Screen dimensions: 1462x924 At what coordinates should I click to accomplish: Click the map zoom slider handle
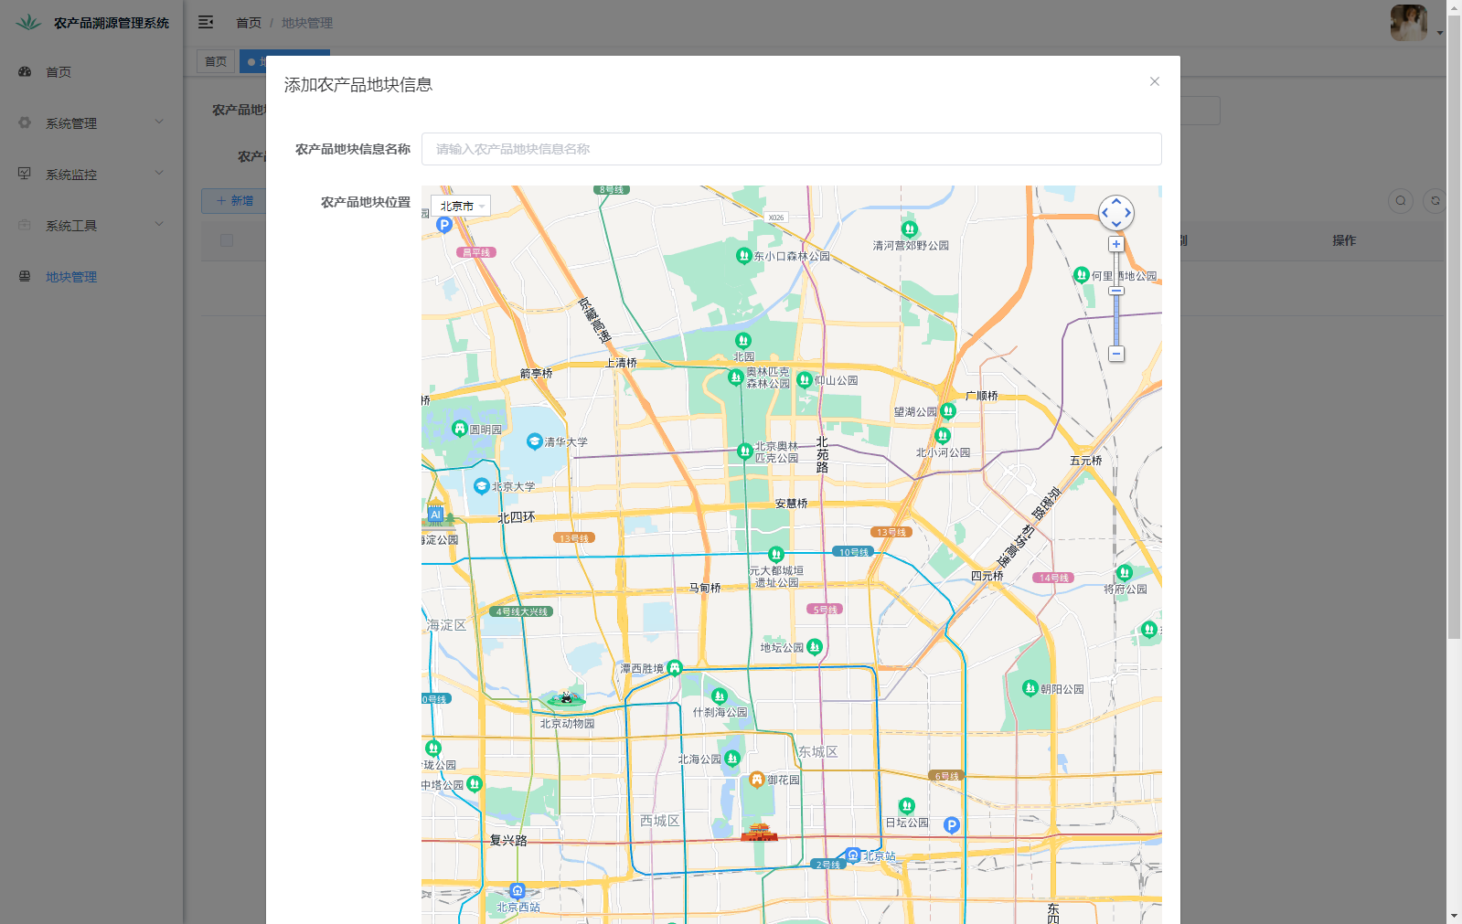1115,291
